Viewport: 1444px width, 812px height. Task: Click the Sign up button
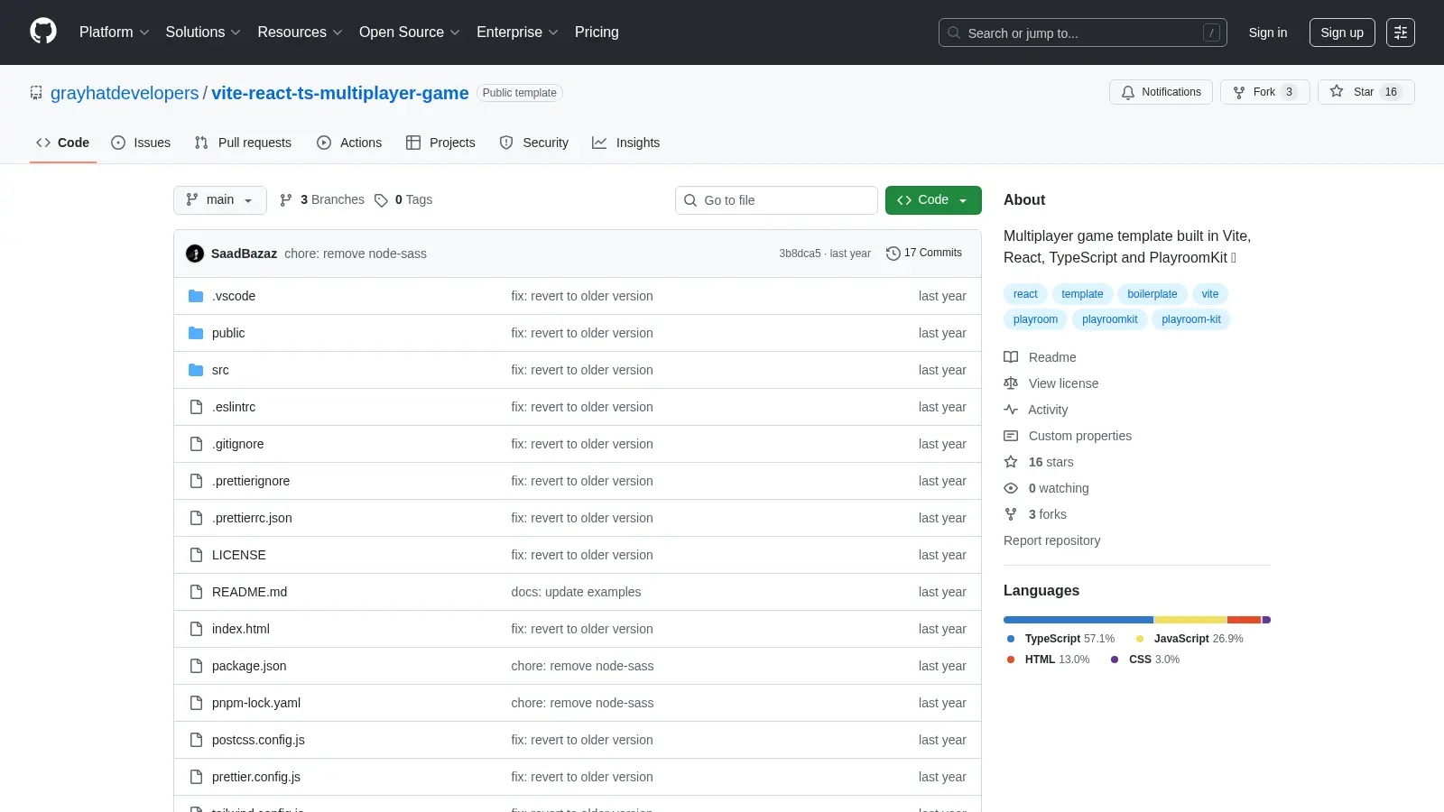pos(1342,32)
